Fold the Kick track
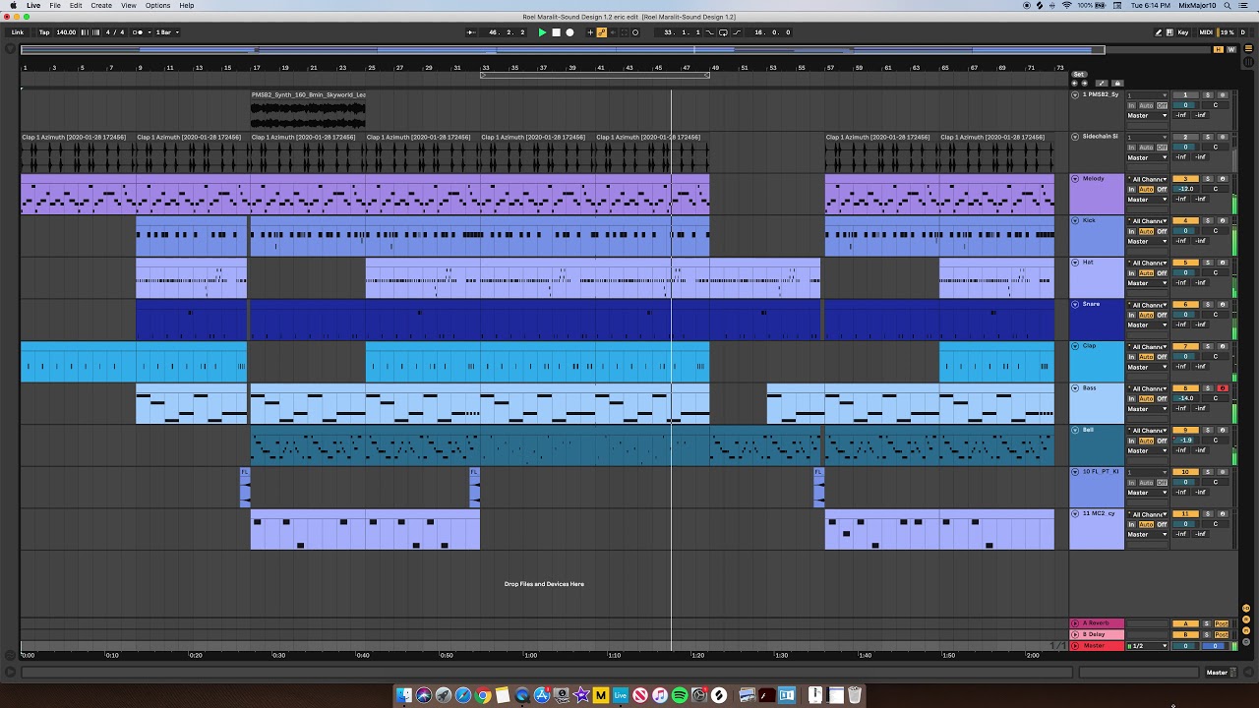The height and width of the screenshot is (708, 1259). click(x=1075, y=220)
